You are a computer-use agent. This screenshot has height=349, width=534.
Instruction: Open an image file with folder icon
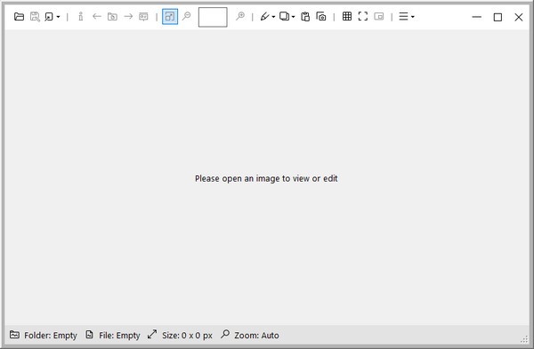pyautogui.click(x=19, y=16)
